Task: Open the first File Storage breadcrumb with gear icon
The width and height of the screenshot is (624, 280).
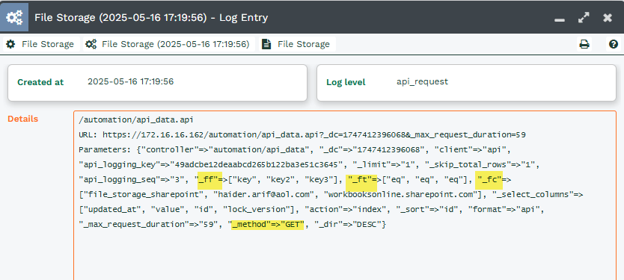Action: point(40,44)
